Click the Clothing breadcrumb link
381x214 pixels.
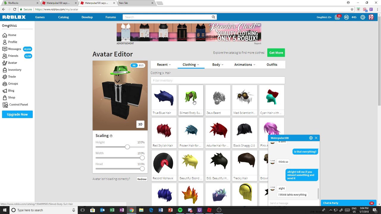(156, 73)
